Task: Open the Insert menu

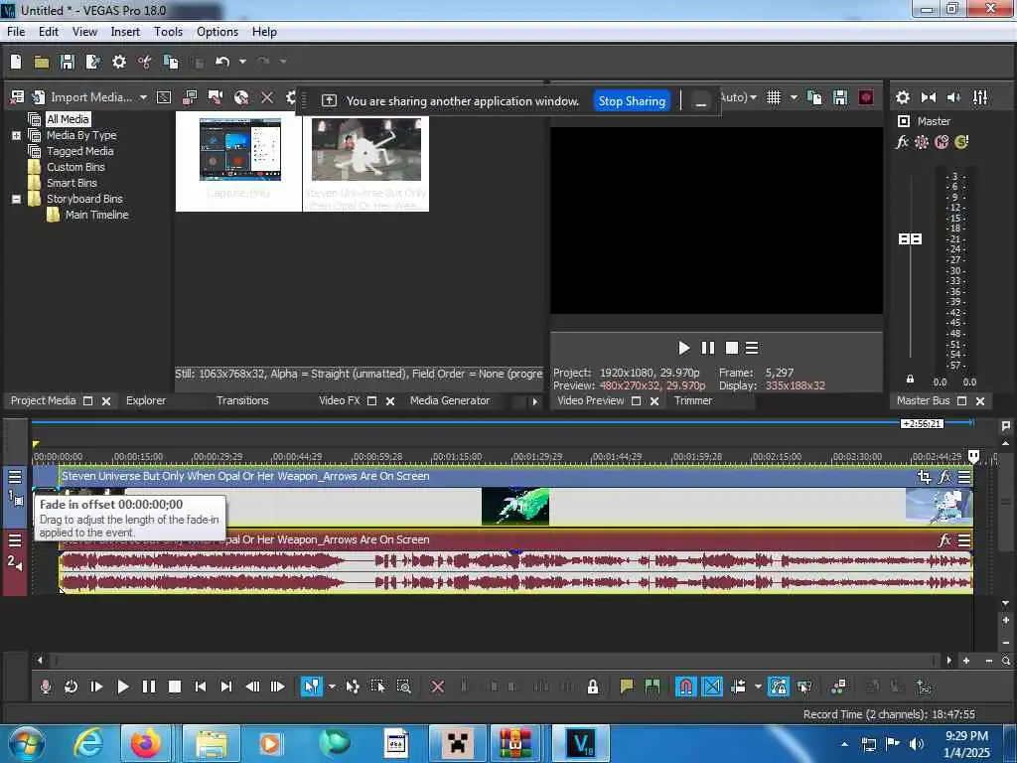Action: (x=125, y=32)
